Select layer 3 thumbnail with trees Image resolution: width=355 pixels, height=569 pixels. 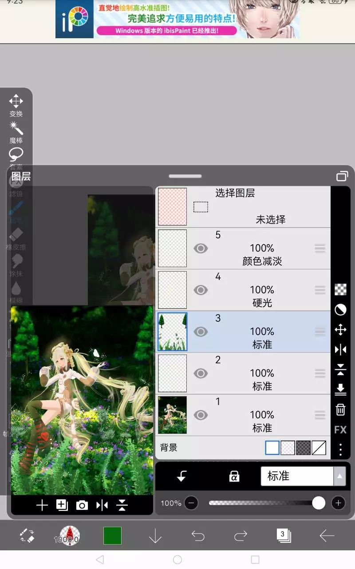(173, 332)
